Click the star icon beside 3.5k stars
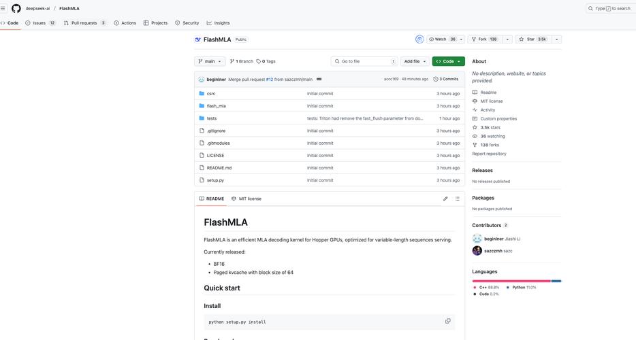The height and width of the screenshot is (340, 636). pyautogui.click(x=475, y=127)
